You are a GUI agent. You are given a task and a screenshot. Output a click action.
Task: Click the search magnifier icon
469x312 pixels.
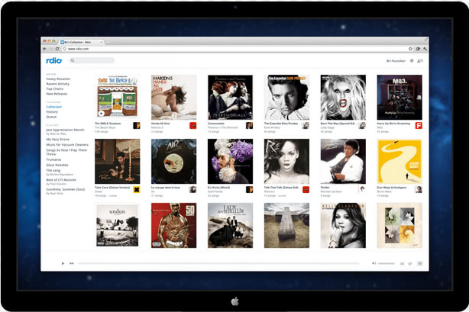pyautogui.click(x=73, y=61)
